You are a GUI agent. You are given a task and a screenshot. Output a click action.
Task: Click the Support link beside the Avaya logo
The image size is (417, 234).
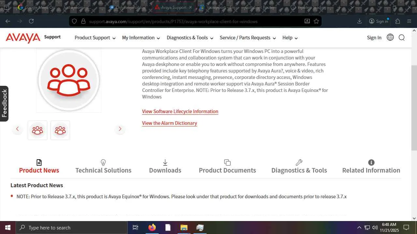click(52, 37)
